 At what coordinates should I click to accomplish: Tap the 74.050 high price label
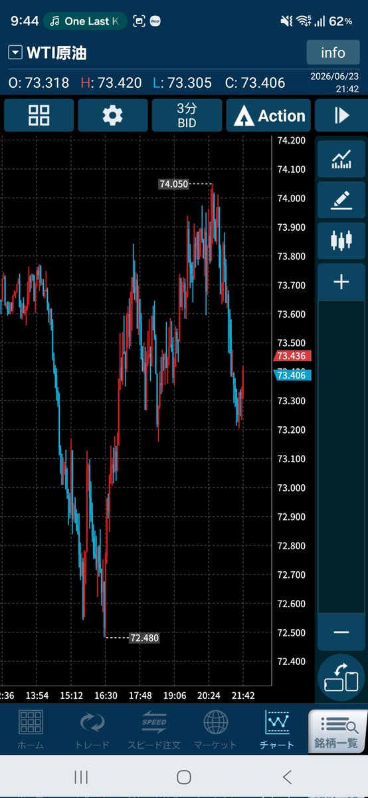(174, 184)
